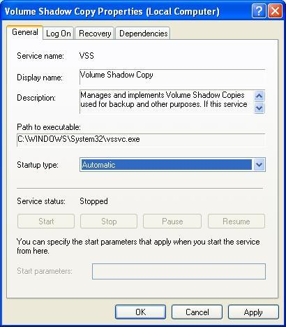Switch to the Log On tab
This screenshot has height=327, width=286.
[x=59, y=34]
